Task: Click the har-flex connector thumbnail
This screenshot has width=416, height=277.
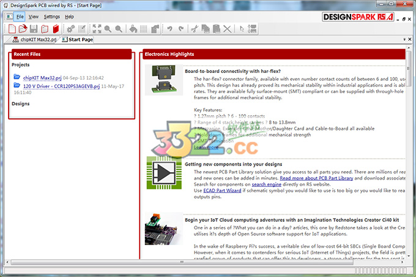Action: point(164,80)
